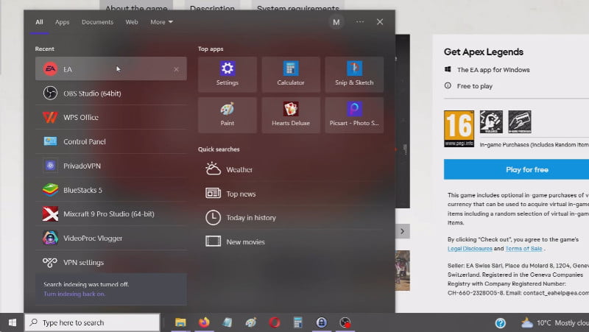
Task: Launch PrivadoVPN from recent list
Action: (111, 166)
